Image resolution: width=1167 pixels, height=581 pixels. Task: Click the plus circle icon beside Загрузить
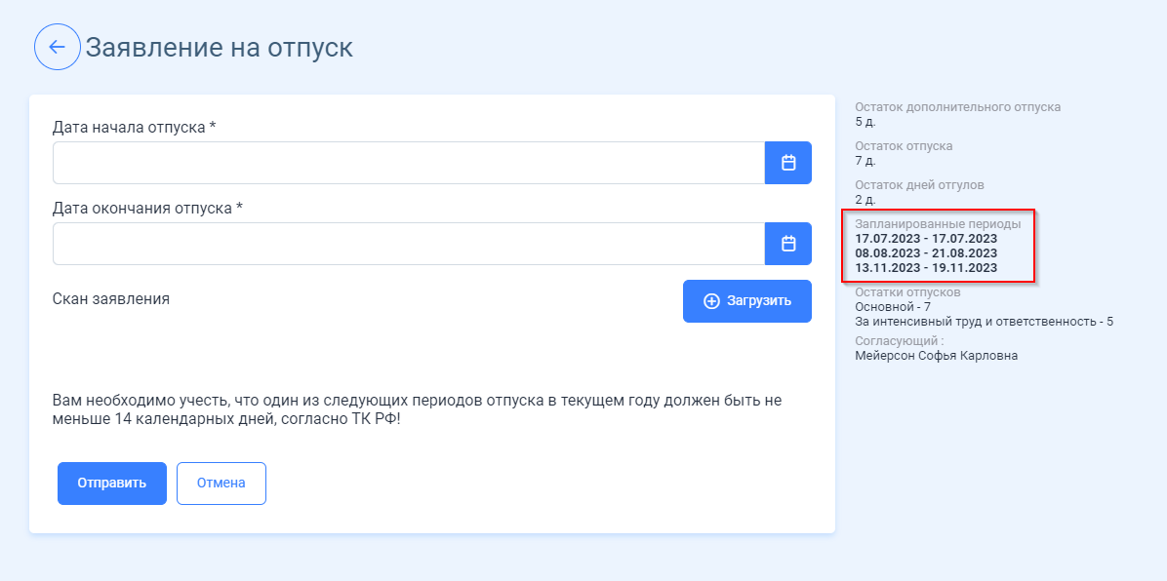tap(711, 301)
